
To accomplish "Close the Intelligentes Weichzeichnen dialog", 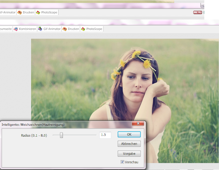I will (x=138, y=124).
